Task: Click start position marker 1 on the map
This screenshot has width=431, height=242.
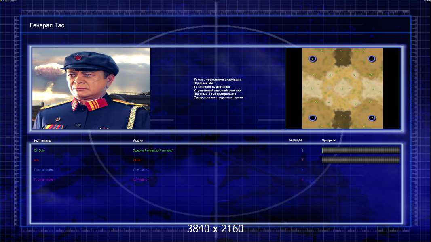Action: pyautogui.click(x=313, y=118)
